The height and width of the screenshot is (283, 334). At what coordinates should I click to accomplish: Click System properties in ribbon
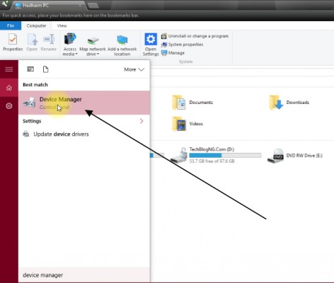182,45
